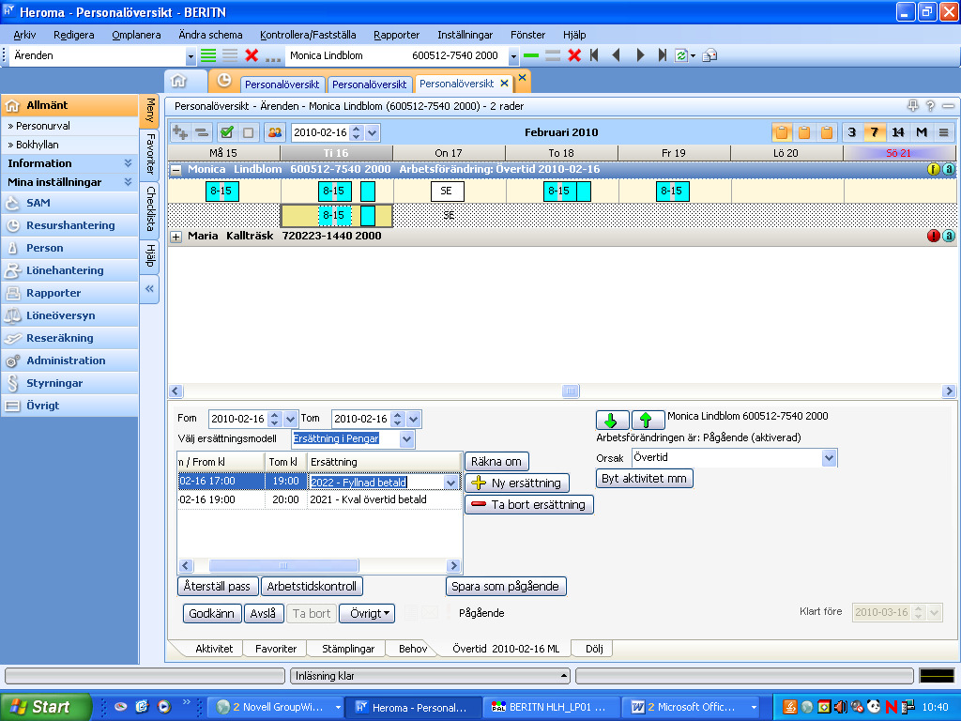Go to first person record arrow
Image resolution: width=961 pixels, height=721 pixels.
click(594, 55)
